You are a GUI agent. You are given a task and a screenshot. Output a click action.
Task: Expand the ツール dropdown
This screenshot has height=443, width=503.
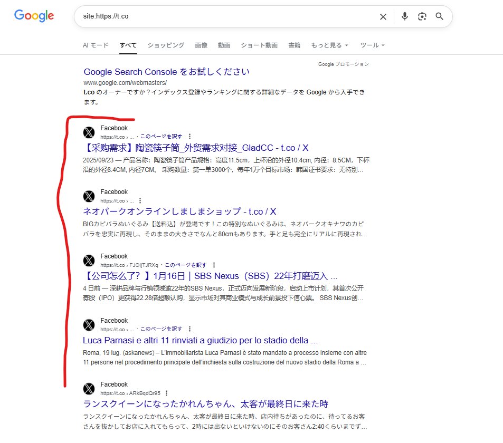(x=372, y=45)
